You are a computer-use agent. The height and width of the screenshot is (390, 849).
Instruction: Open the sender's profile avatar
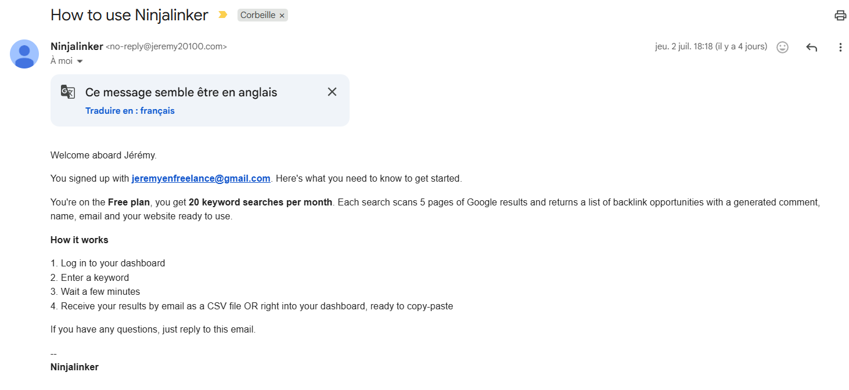pos(24,54)
